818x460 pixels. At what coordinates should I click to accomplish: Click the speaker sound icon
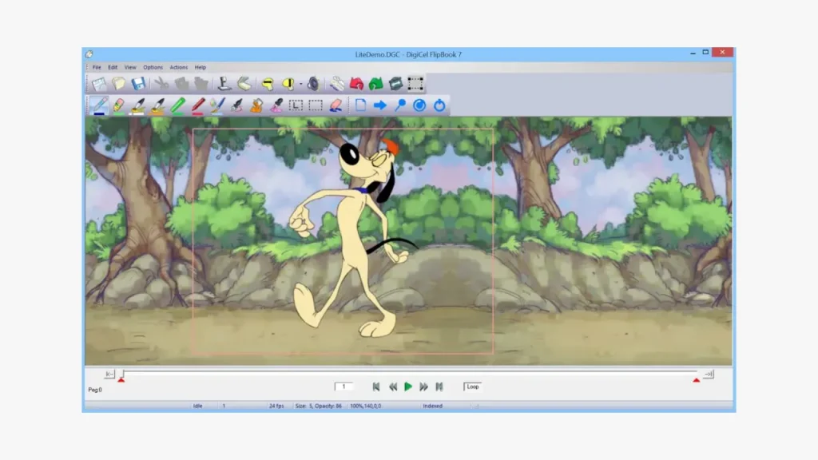pos(313,83)
